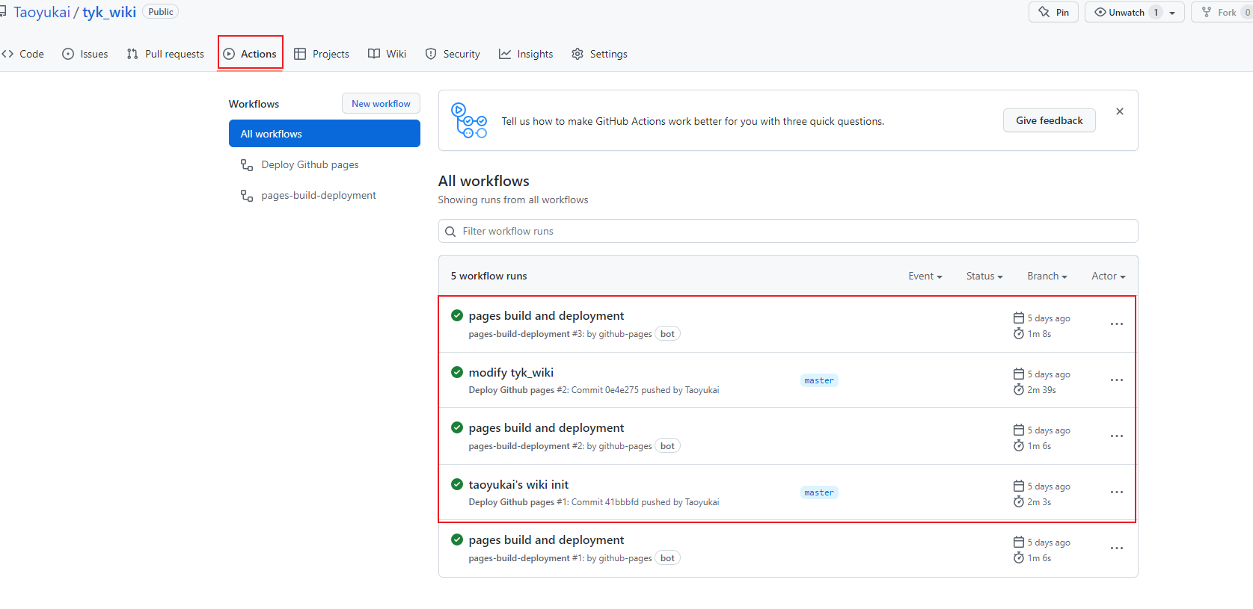Screen dimensions: 1253x609
Task: Open the Projects tab
Action: 322,54
